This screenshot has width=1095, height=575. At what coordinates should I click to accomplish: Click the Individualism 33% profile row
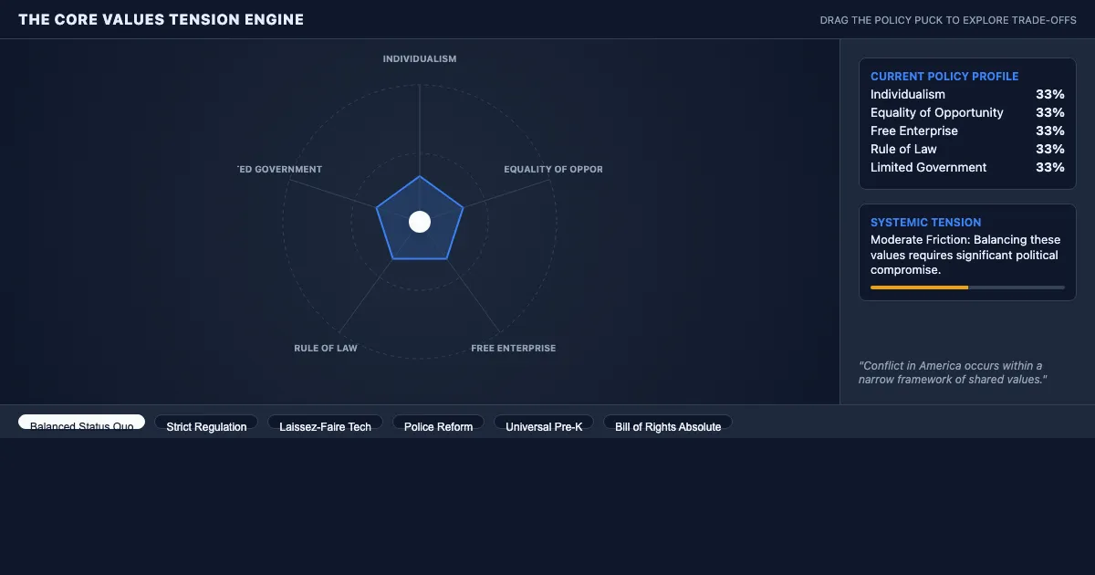[967, 94]
